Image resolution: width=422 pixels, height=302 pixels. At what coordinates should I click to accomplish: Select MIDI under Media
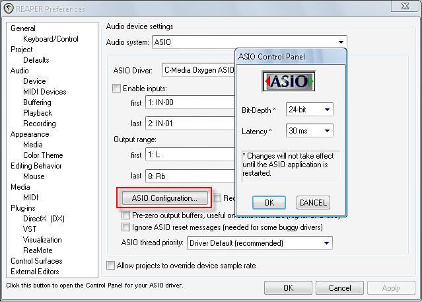point(30,198)
